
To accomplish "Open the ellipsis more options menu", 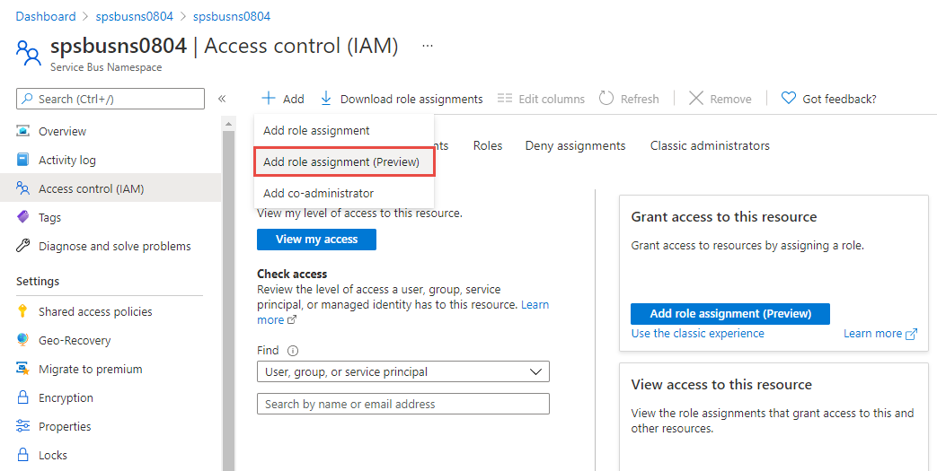I will click(428, 45).
